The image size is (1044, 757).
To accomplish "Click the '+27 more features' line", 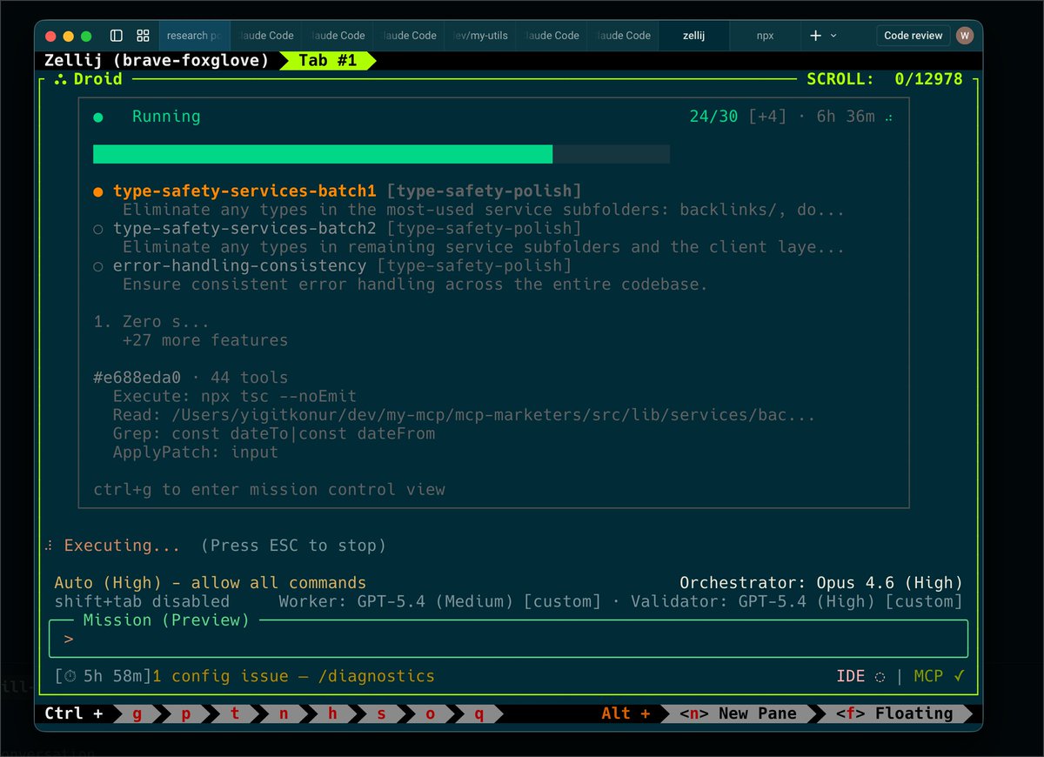I will pyautogui.click(x=205, y=340).
